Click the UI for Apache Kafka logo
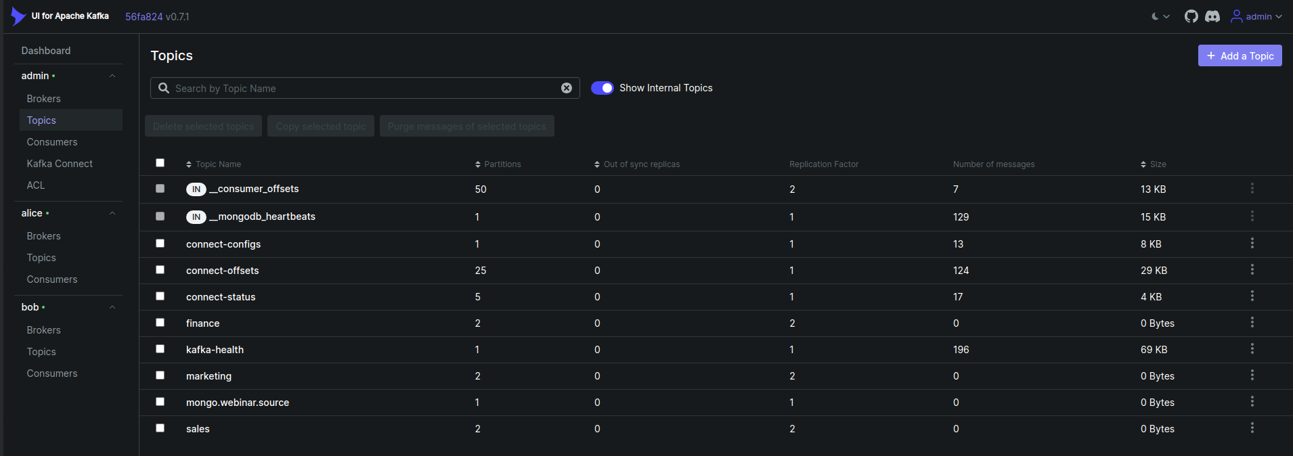1293x456 pixels. click(61, 16)
